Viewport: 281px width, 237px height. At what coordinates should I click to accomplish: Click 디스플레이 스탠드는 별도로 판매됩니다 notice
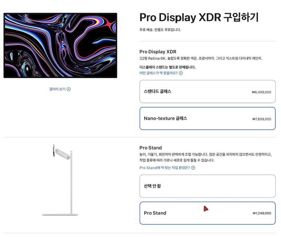[168, 67]
